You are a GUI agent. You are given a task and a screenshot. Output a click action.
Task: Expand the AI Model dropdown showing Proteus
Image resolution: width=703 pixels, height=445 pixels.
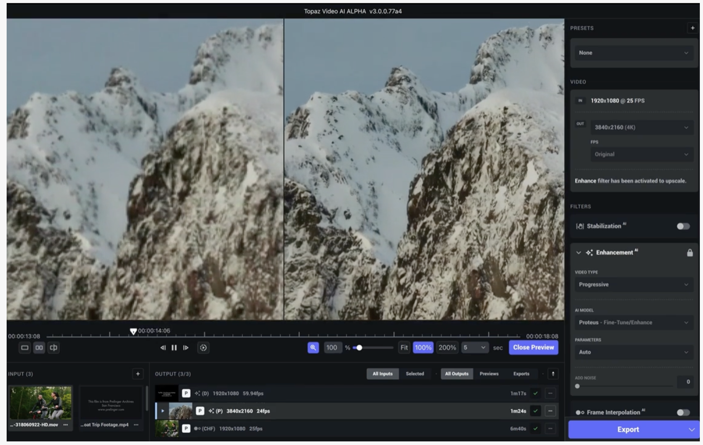point(634,322)
